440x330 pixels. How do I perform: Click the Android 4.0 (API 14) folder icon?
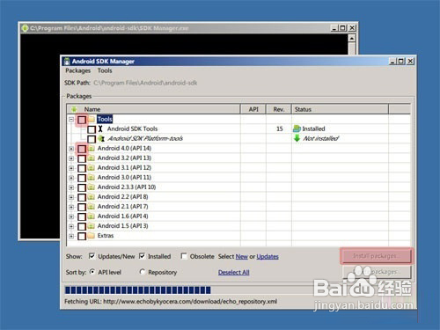click(x=92, y=148)
